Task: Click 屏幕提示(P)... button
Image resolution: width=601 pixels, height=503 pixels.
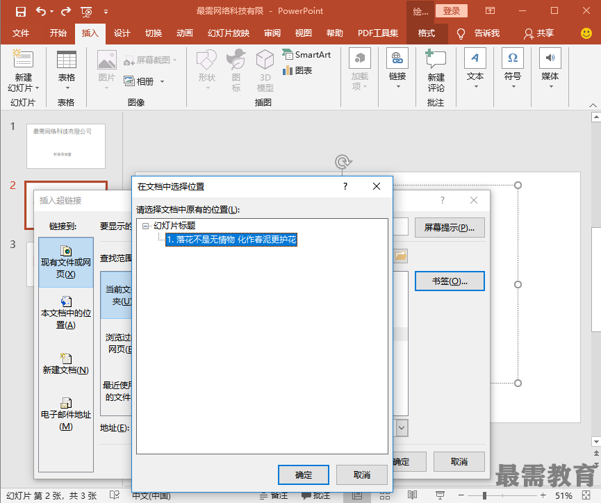Action: (x=450, y=228)
